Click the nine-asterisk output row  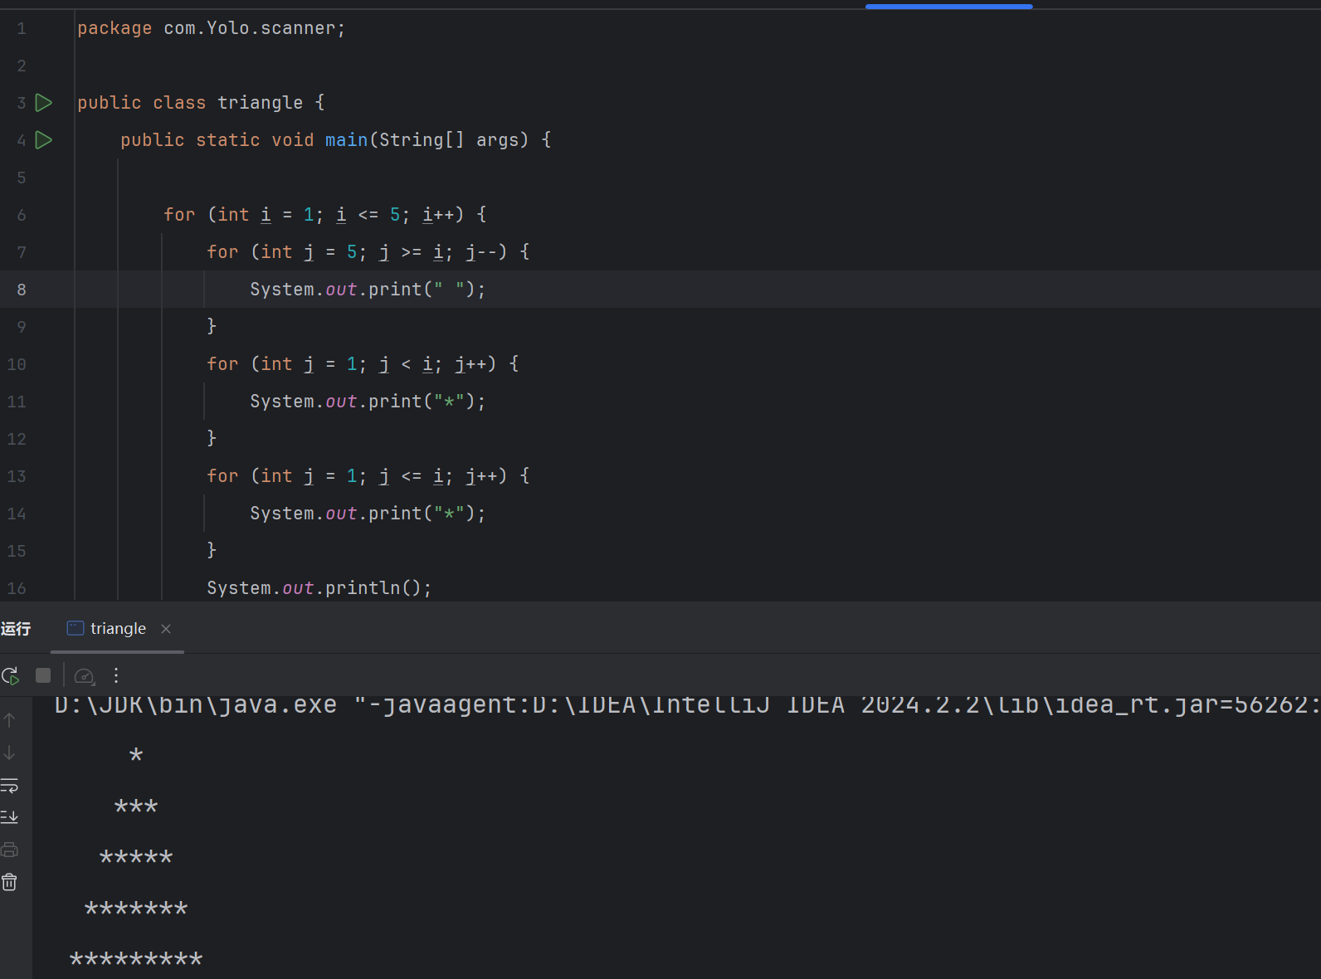pyautogui.click(x=136, y=960)
